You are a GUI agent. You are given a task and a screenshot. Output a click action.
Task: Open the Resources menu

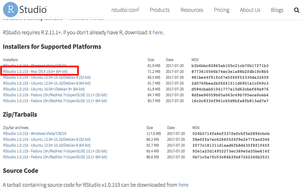pyautogui.click(x=192, y=10)
